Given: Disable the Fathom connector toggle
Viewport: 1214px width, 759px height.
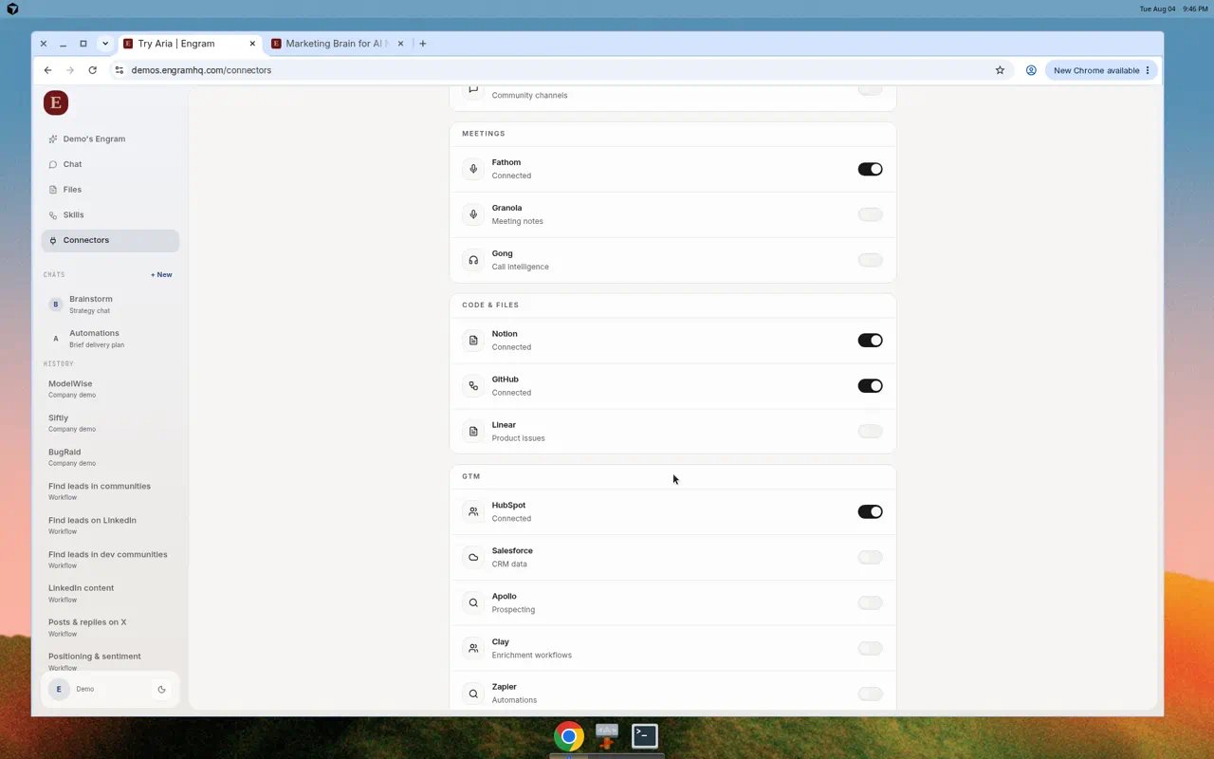Looking at the screenshot, I should pyautogui.click(x=870, y=169).
